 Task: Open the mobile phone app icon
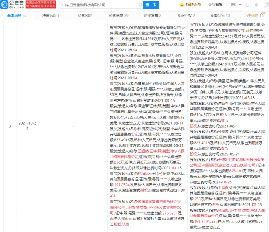[247, 5]
